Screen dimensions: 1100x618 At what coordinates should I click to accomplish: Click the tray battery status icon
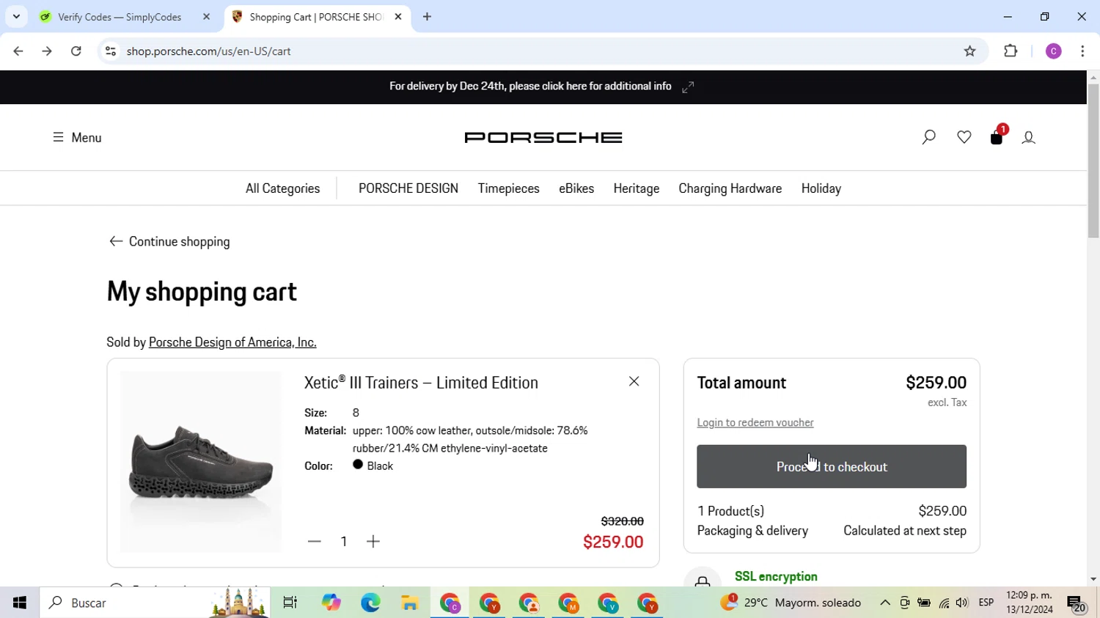(x=924, y=603)
